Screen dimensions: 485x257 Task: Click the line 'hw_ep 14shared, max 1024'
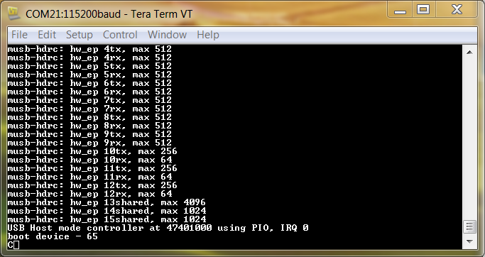click(x=107, y=211)
